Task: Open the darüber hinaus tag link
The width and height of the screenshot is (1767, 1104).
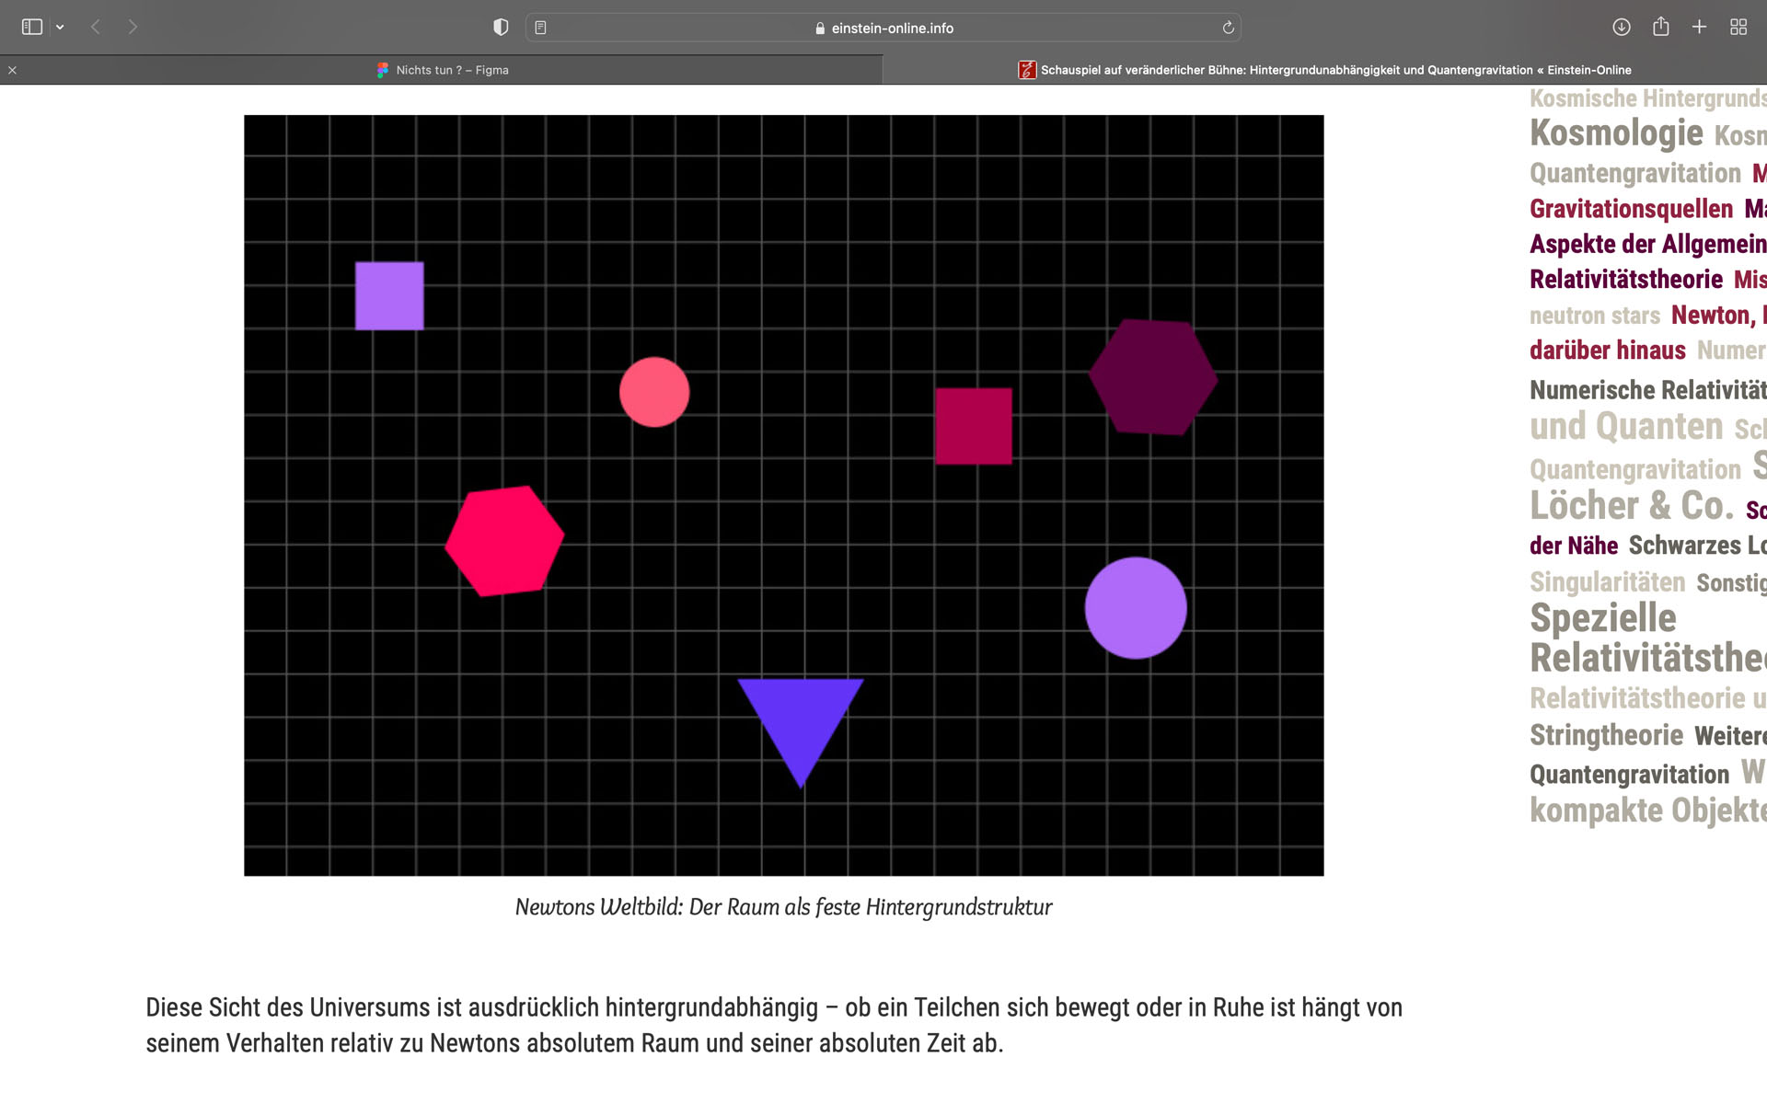Action: (x=1608, y=351)
